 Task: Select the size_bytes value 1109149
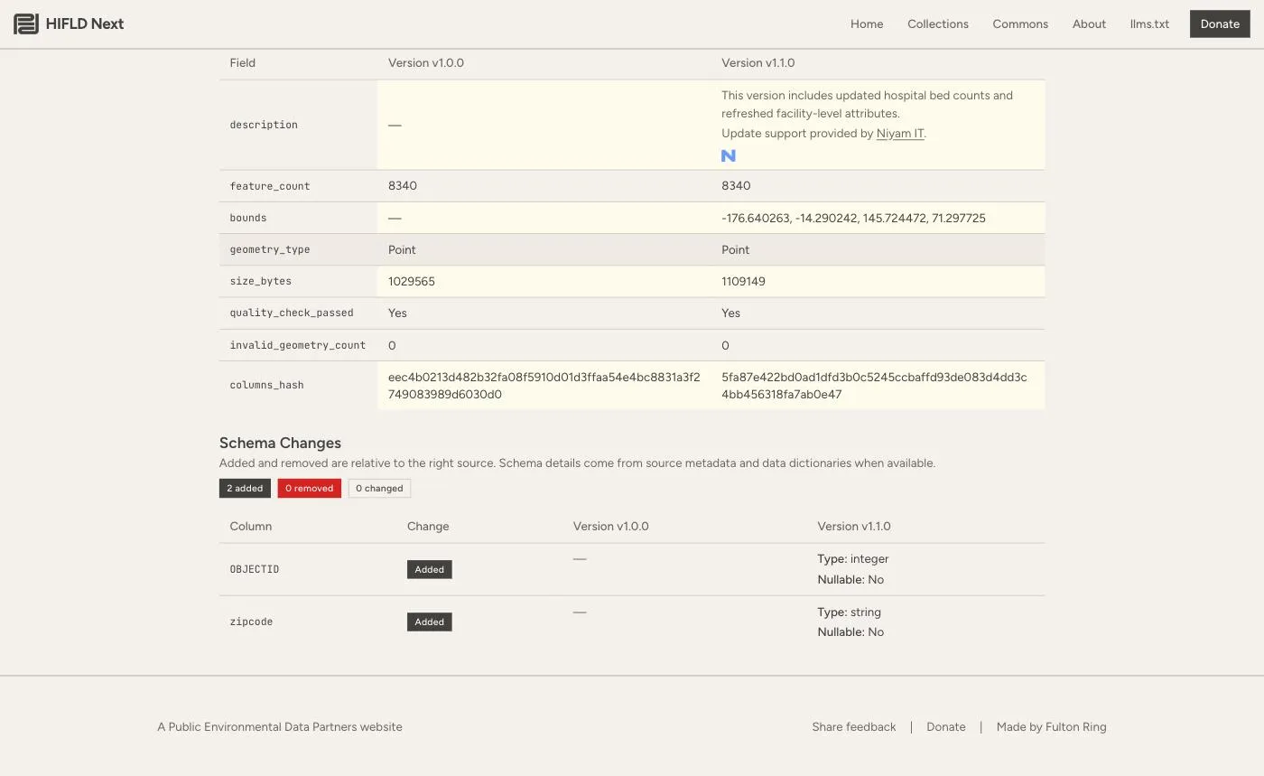click(743, 281)
